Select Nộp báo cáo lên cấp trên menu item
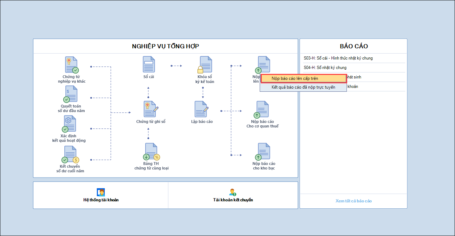Image resolution: width=455 pixels, height=236 pixels. (x=303, y=78)
